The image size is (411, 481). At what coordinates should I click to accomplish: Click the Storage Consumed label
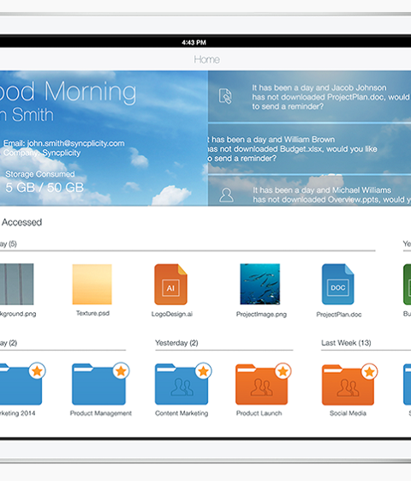(x=39, y=174)
